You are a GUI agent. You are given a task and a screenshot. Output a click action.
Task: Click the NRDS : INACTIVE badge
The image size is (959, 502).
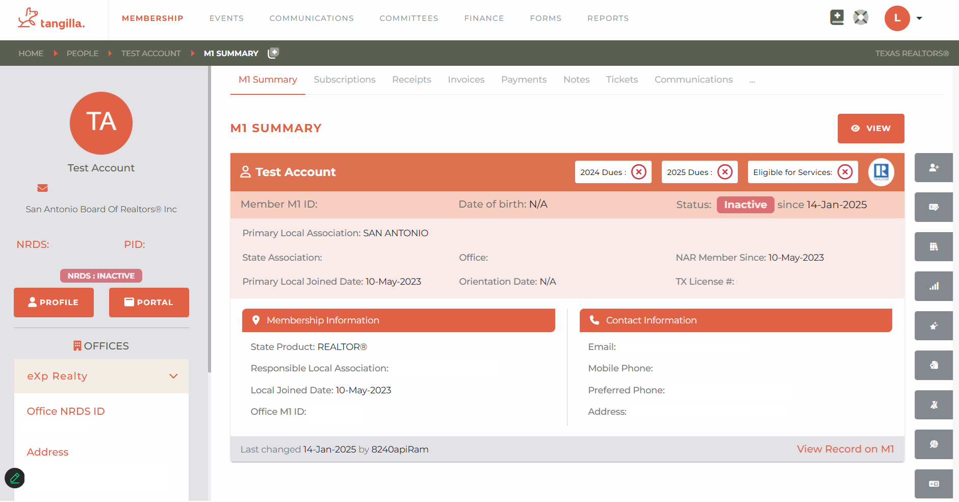point(101,276)
